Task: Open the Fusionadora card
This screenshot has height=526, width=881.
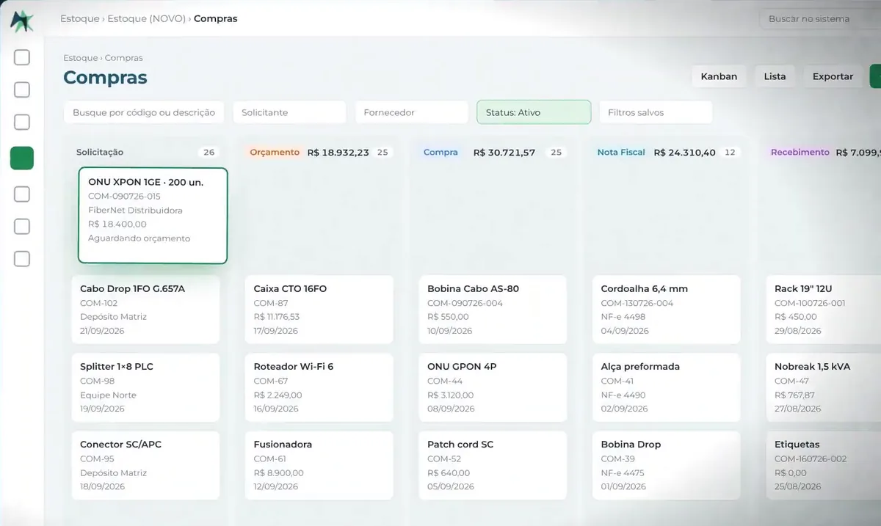Action: (x=319, y=465)
